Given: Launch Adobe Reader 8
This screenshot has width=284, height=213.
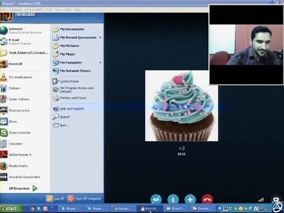Looking at the screenshot, I should point(25,155).
